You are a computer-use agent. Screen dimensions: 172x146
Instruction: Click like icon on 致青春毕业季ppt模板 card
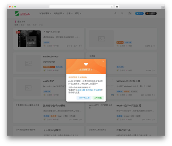point(79,119)
